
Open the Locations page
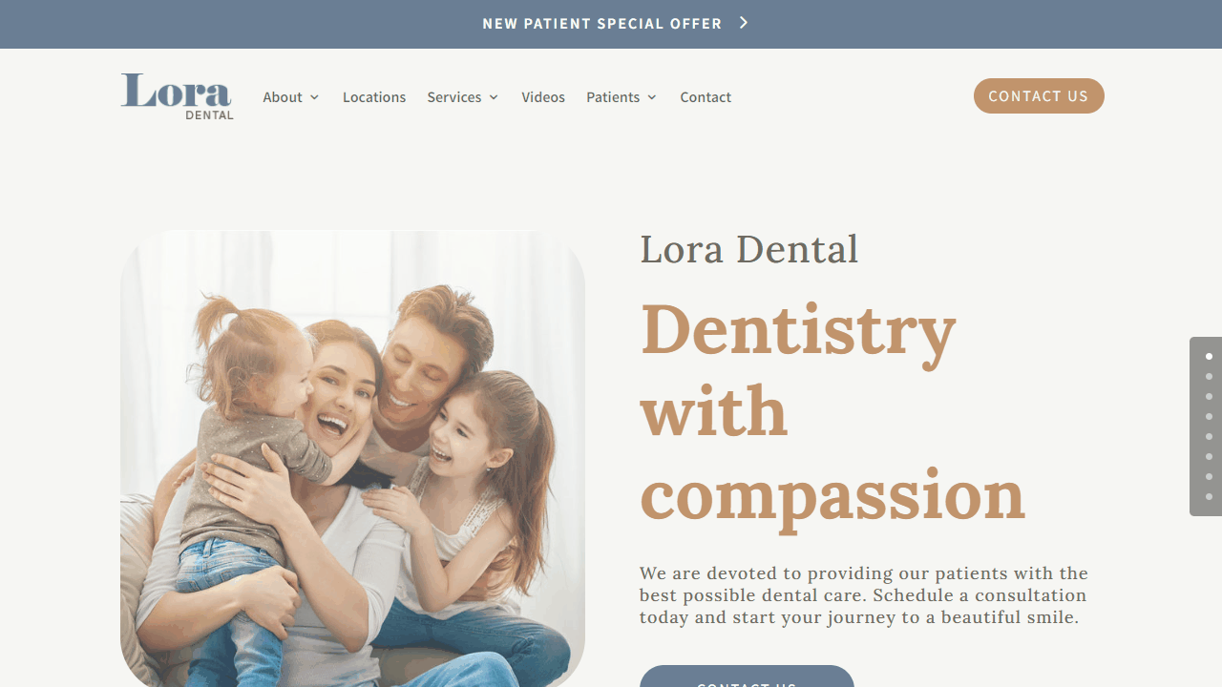374,97
